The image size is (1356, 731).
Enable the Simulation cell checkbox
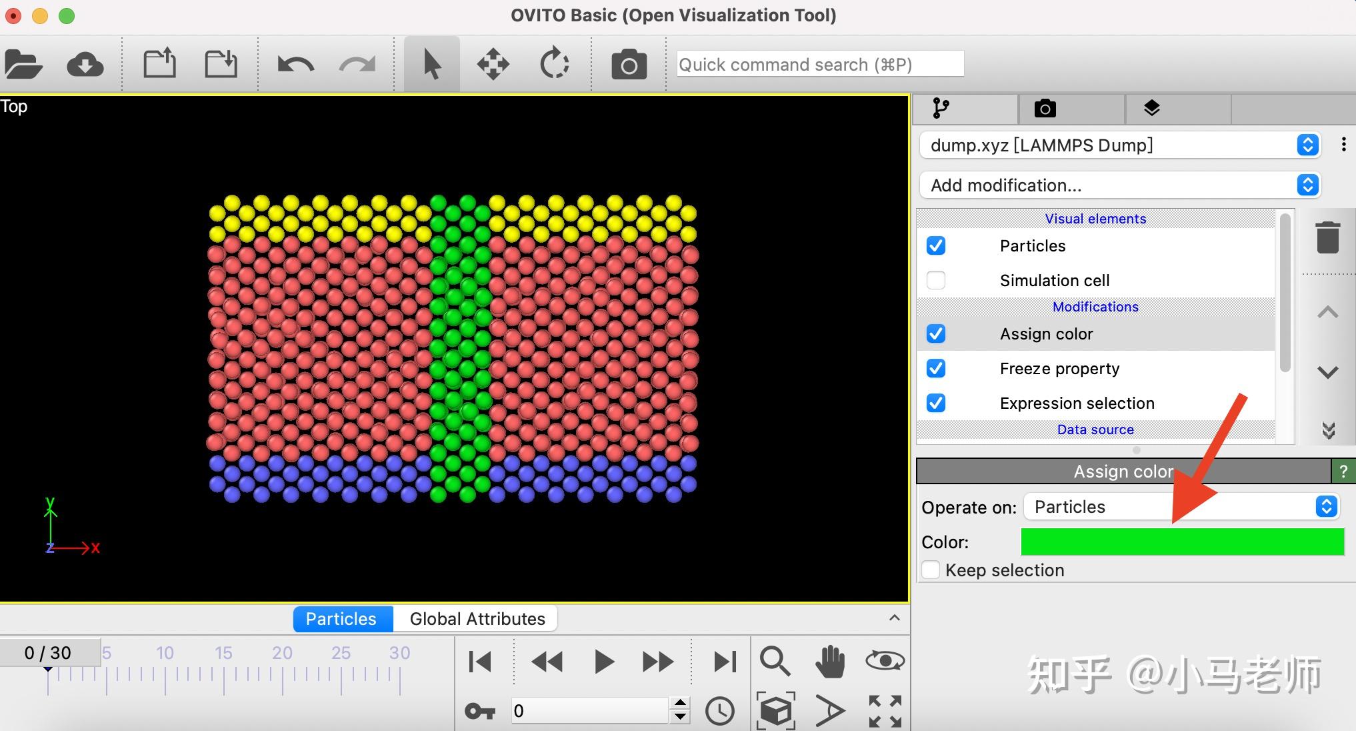click(936, 280)
